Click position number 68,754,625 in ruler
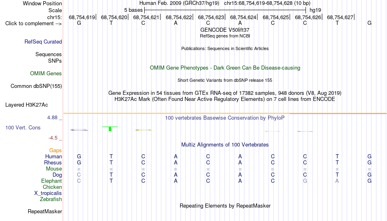This screenshot has width=387, height=221. point(276,17)
